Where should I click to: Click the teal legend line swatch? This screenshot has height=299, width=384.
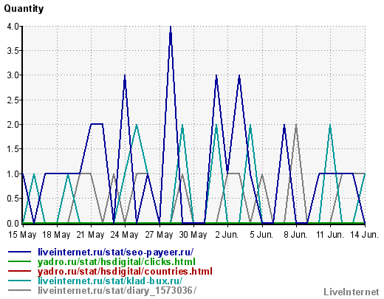20,281
